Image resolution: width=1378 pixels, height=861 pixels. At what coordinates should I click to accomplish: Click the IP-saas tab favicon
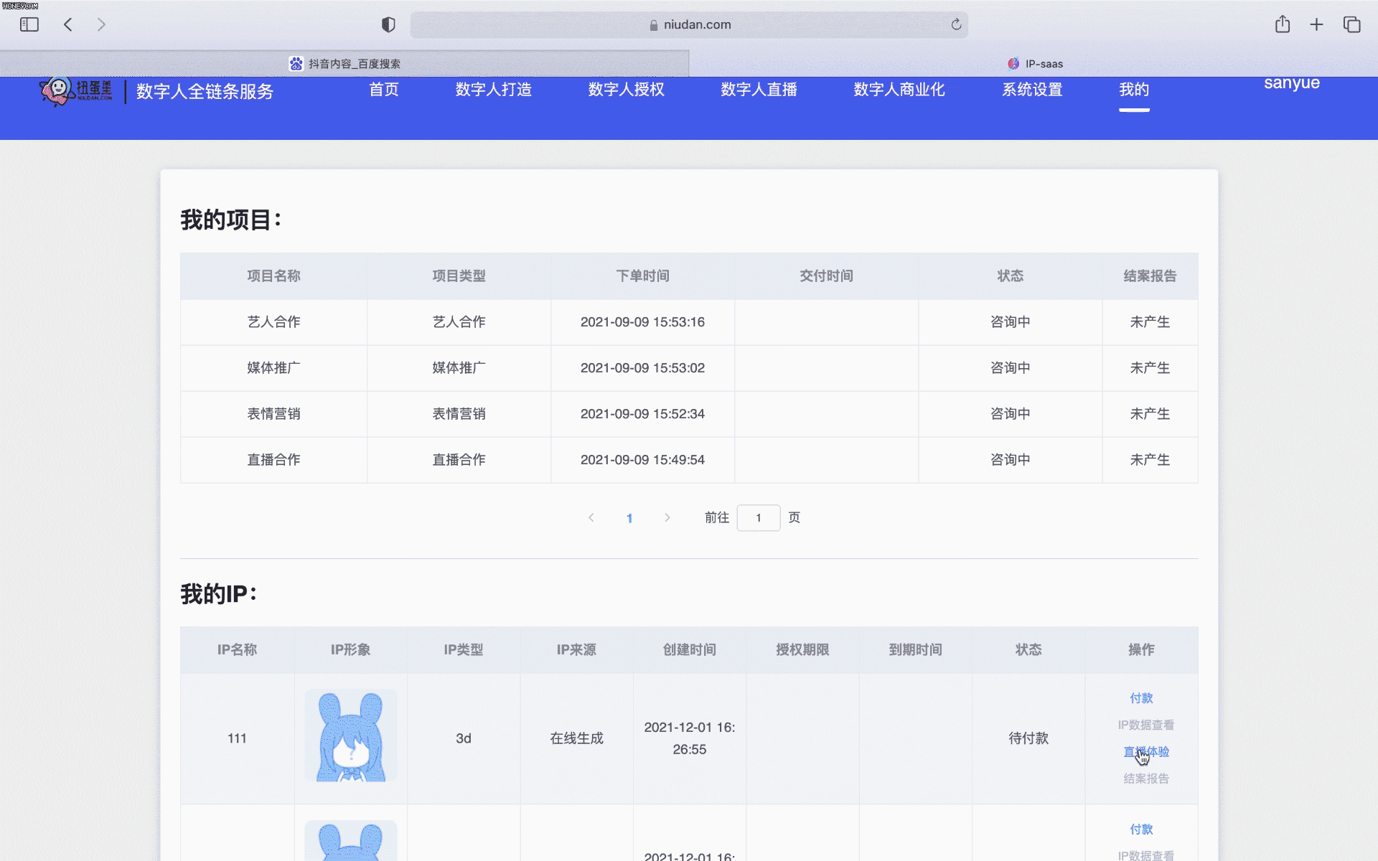1013,64
